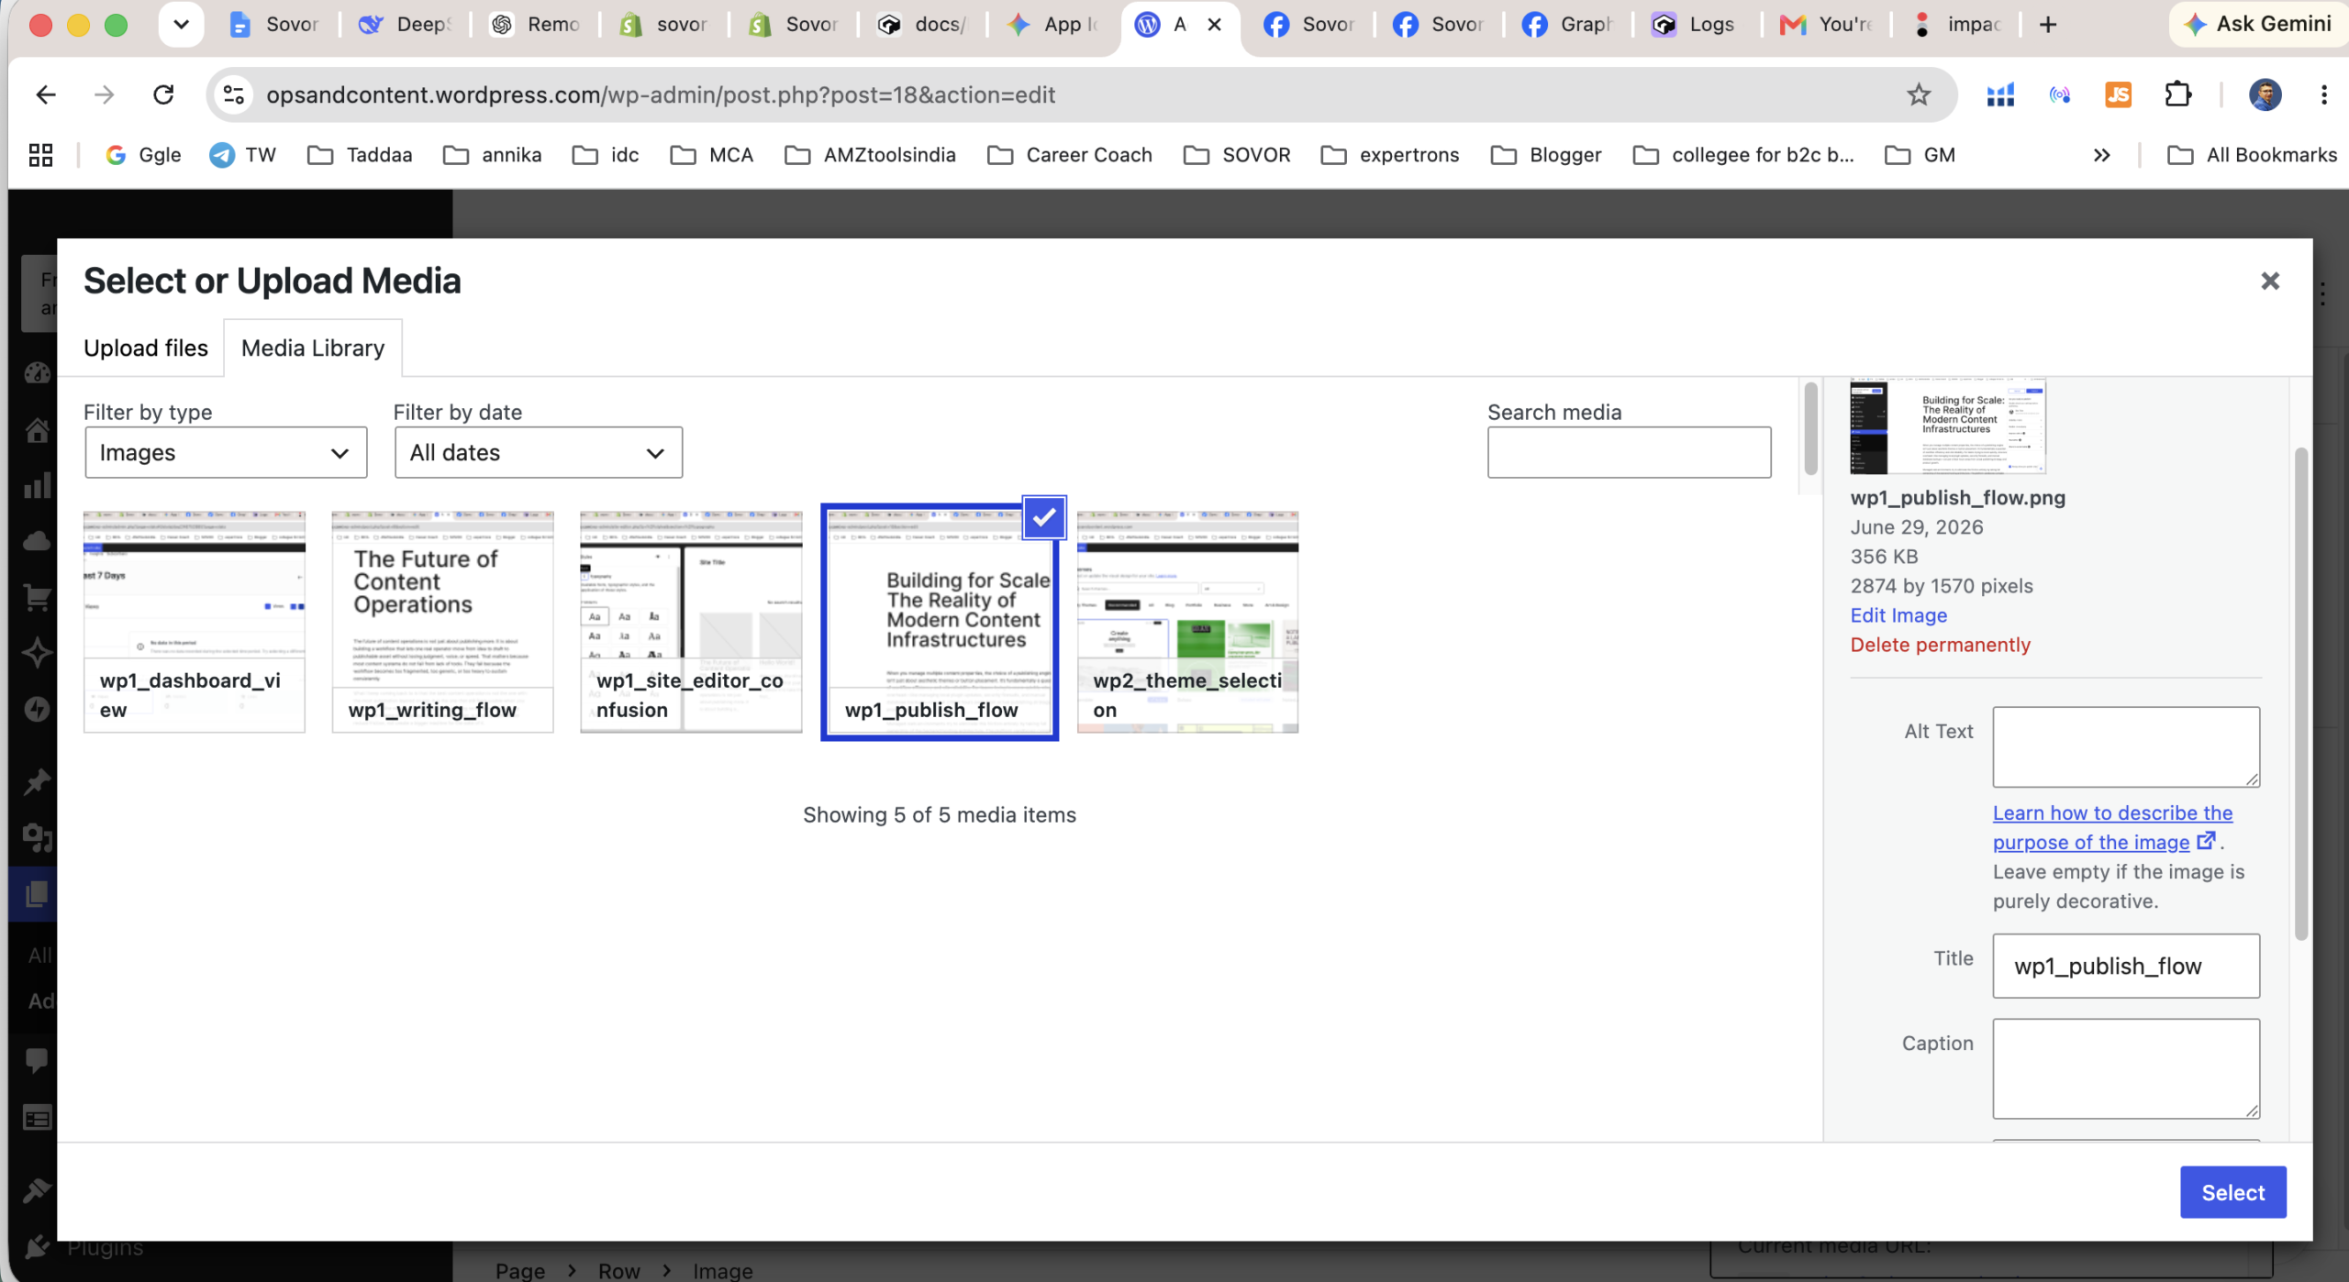Select the wp2_theme_selection thumbnail
The height and width of the screenshot is (1282, 2349).
coord(1187,622)
